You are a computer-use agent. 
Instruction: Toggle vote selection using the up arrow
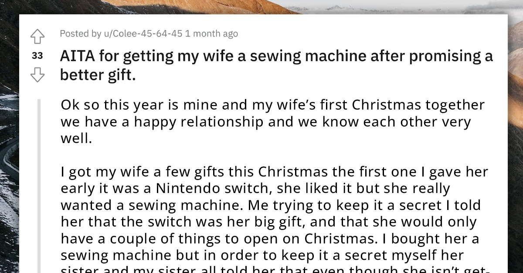point(37,37)
